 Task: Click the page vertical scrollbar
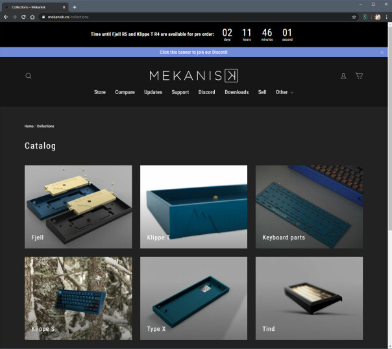tap(390, 127)
